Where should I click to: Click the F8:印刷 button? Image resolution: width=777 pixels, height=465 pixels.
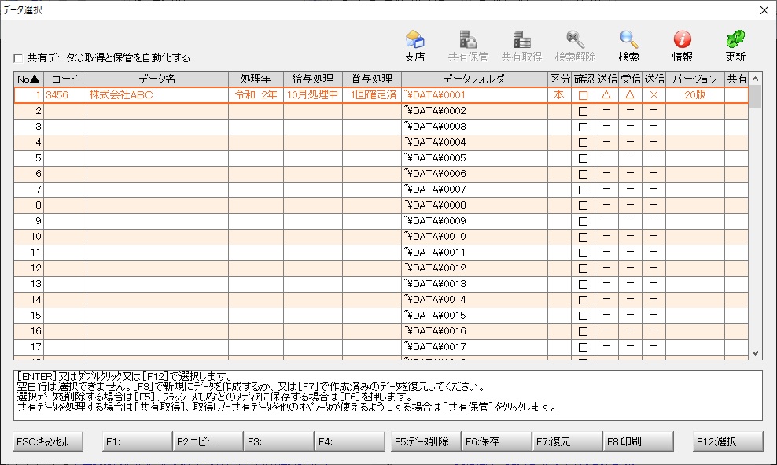[639, 441]
